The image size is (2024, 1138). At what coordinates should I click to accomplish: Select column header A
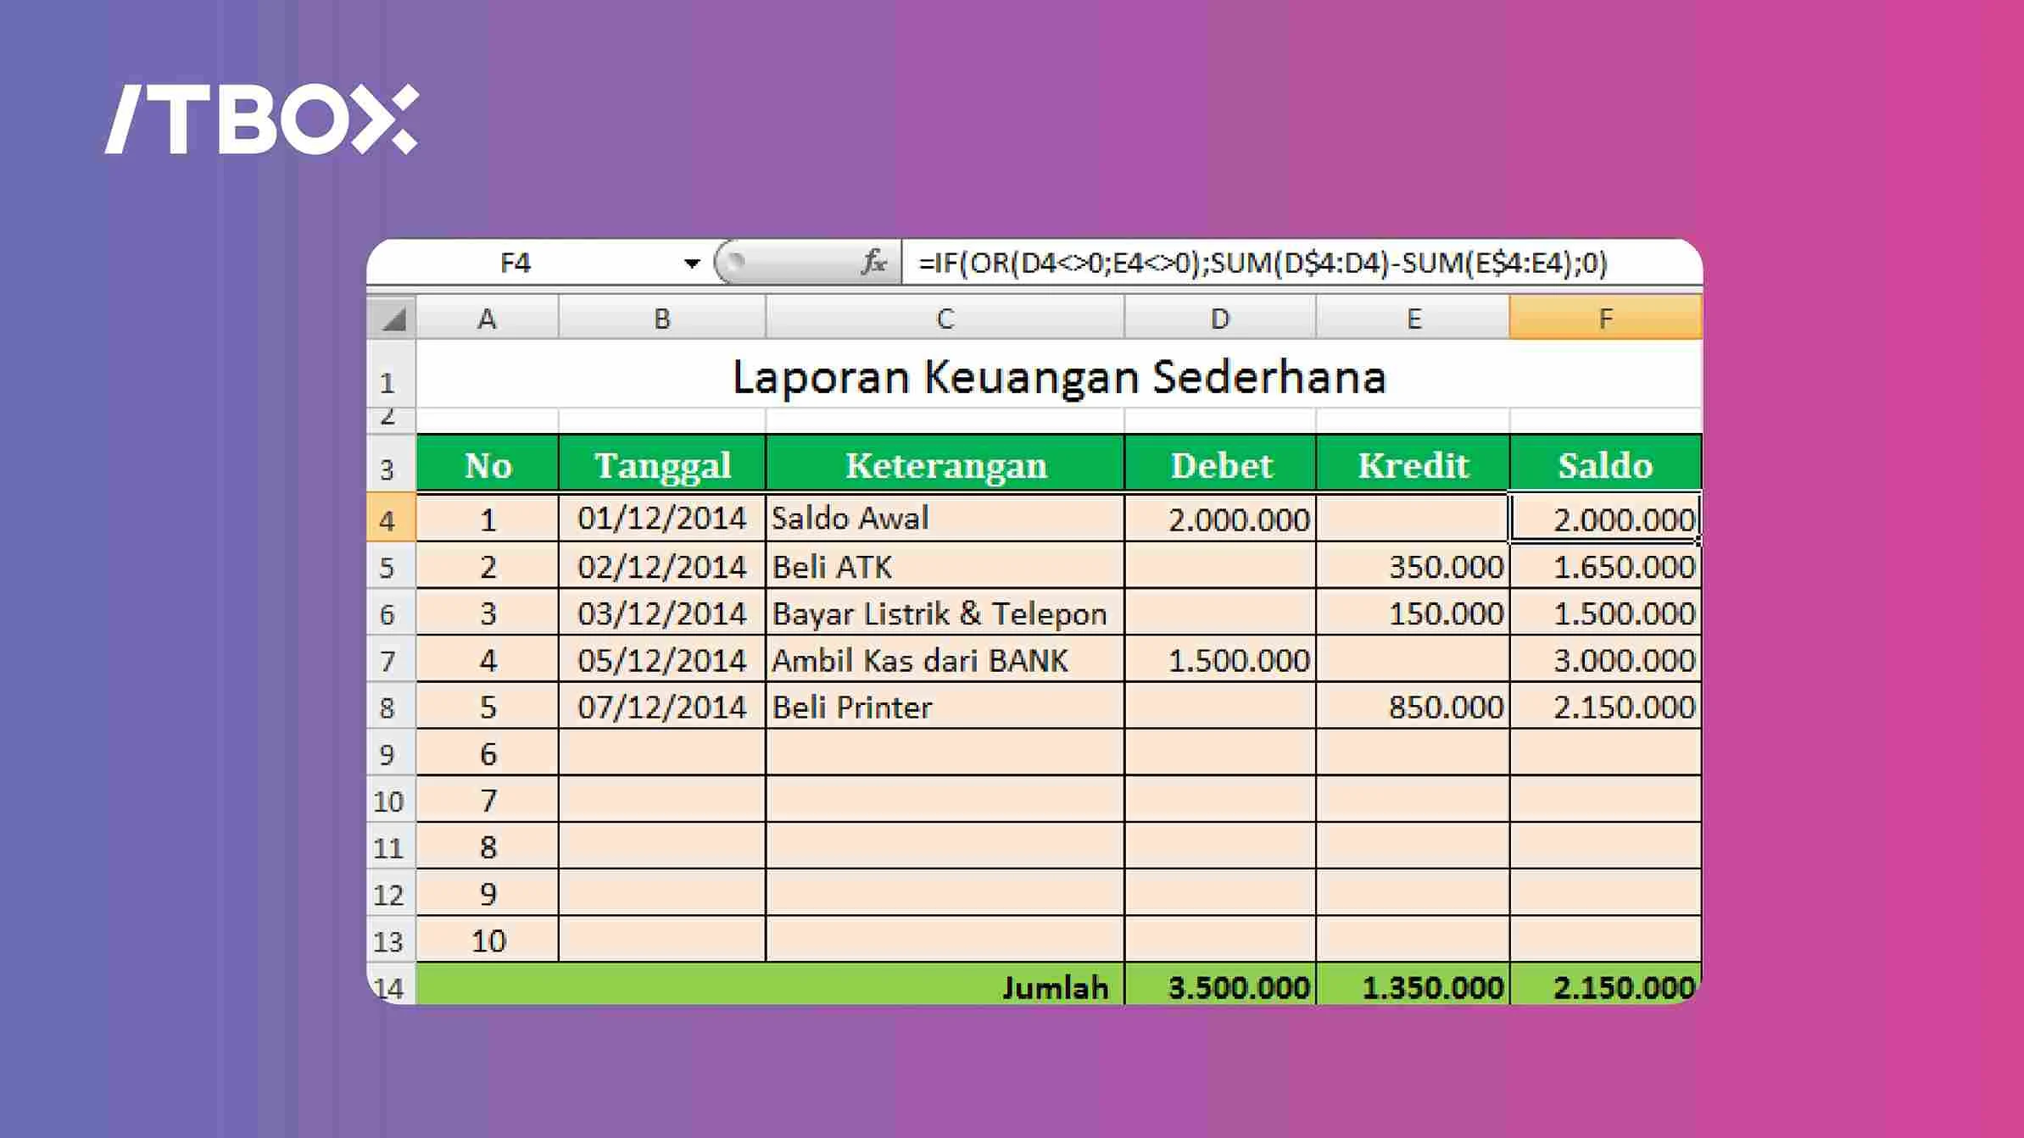(487, 319)
